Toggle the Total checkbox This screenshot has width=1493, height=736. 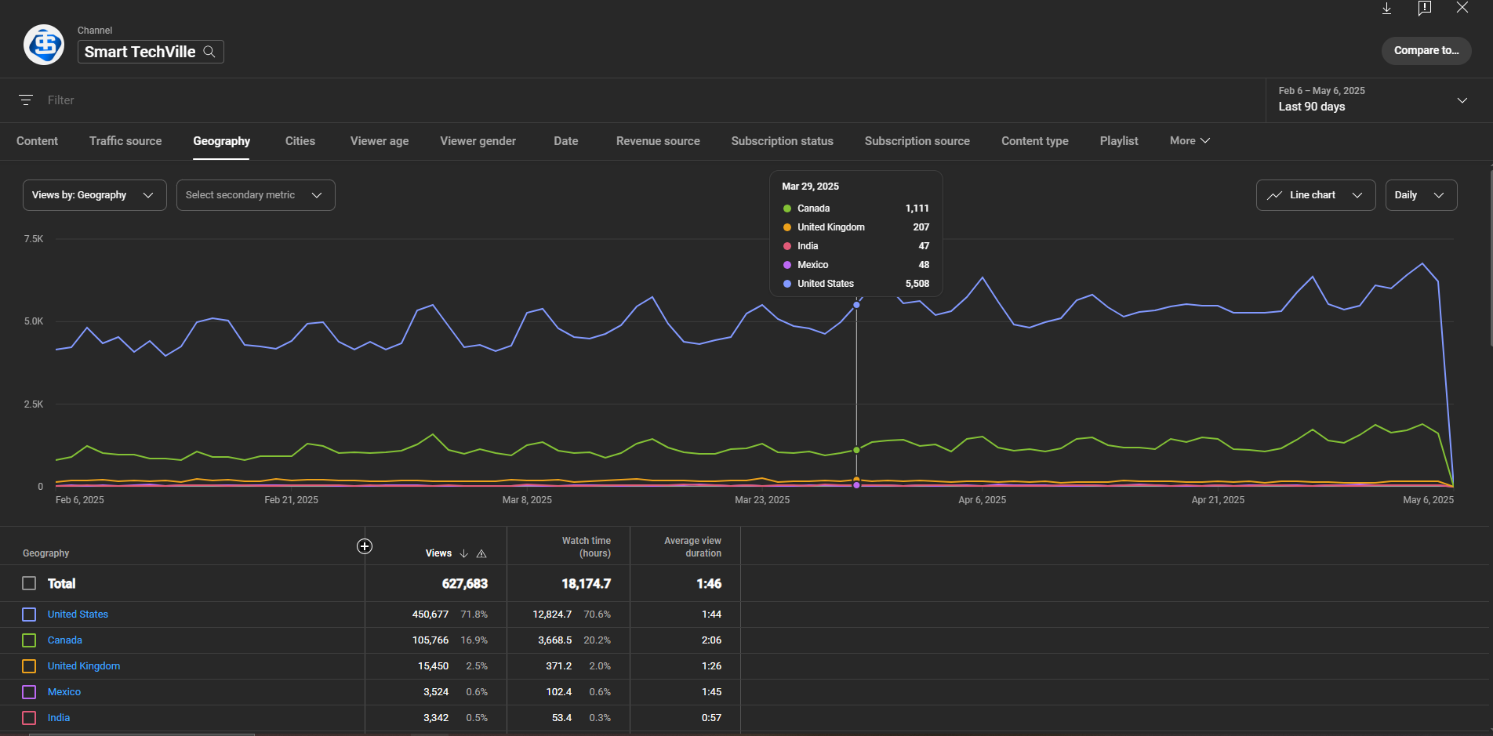coord(29,583)
